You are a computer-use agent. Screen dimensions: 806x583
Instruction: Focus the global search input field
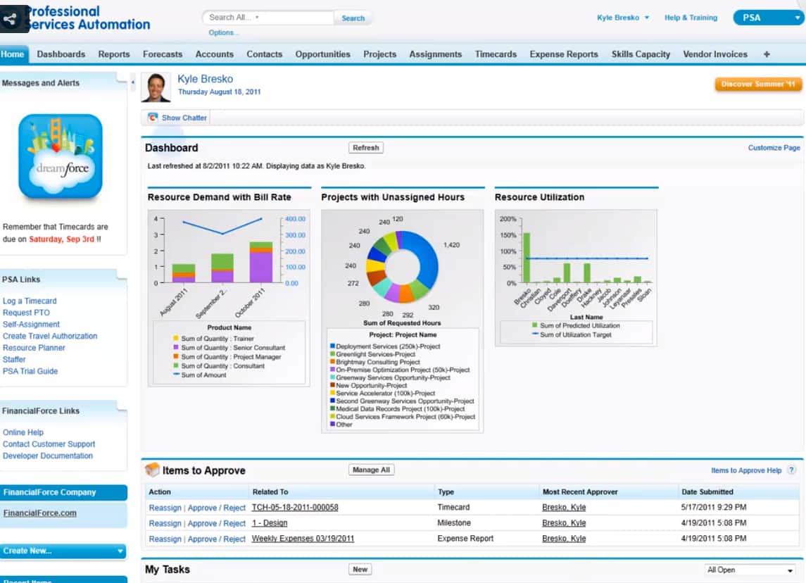[267, 18]
